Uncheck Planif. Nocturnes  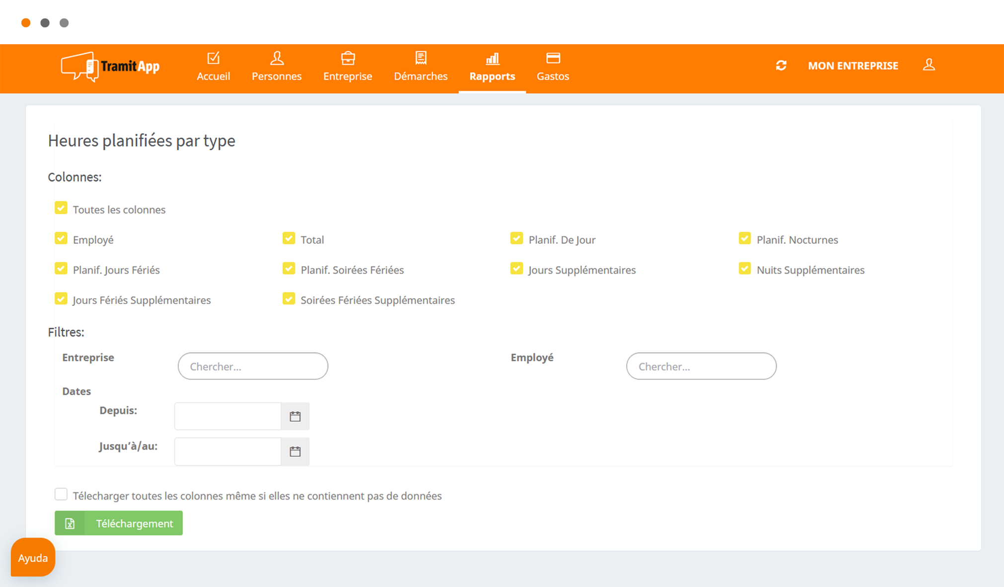point(744,238)
